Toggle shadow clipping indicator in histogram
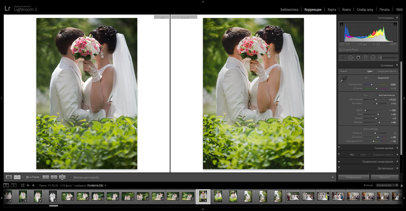The height and width of the screenshot is (211, 406). (341, 24)
